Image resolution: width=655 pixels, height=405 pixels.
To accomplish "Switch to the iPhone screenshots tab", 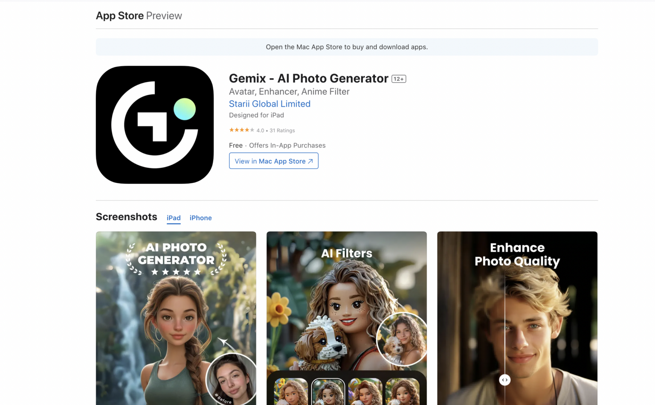I will point(200,218).
